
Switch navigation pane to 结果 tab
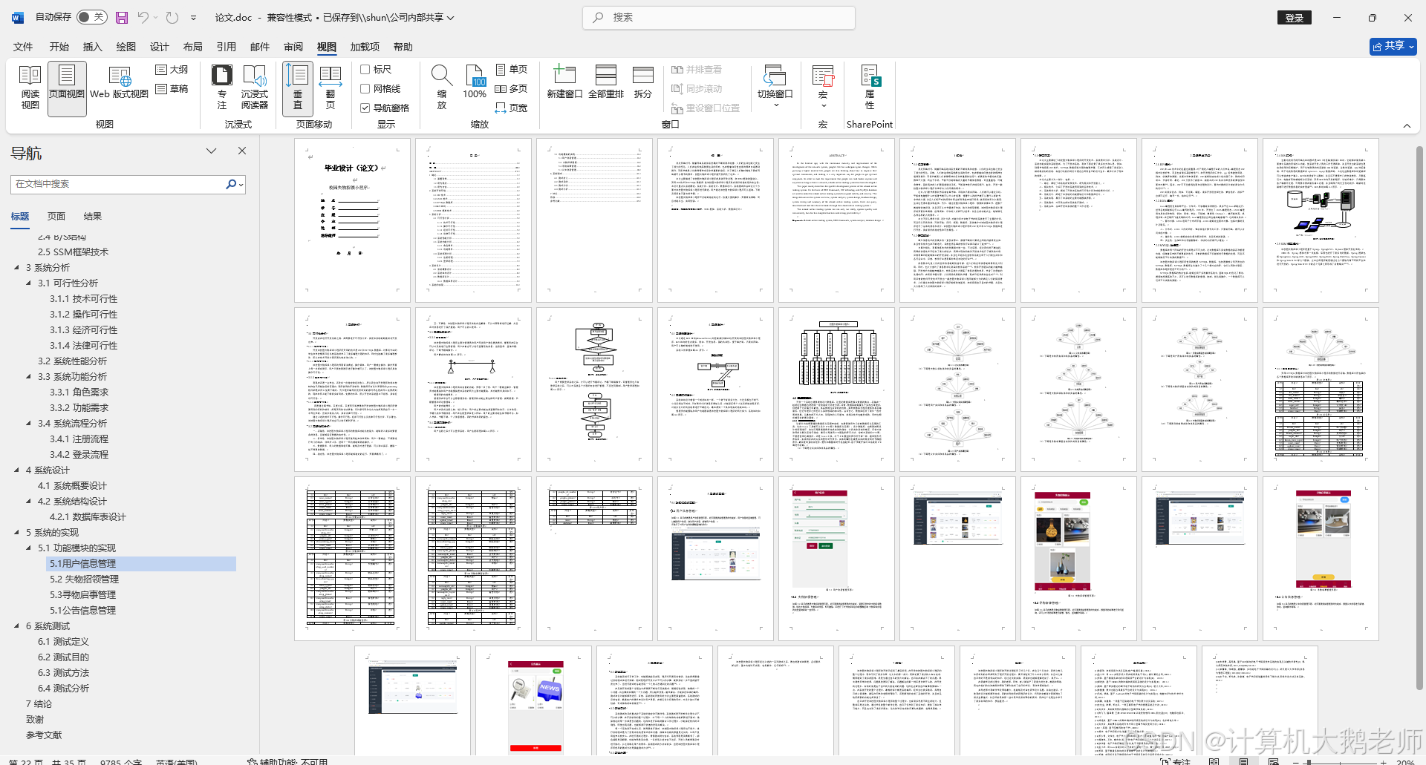(93, 216)
